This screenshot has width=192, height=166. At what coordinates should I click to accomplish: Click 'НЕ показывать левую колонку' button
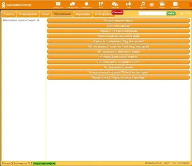(x=118, y=46)
